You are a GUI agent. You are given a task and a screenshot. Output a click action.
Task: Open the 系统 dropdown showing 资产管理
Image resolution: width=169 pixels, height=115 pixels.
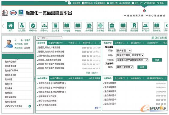[x=124, y=51]
